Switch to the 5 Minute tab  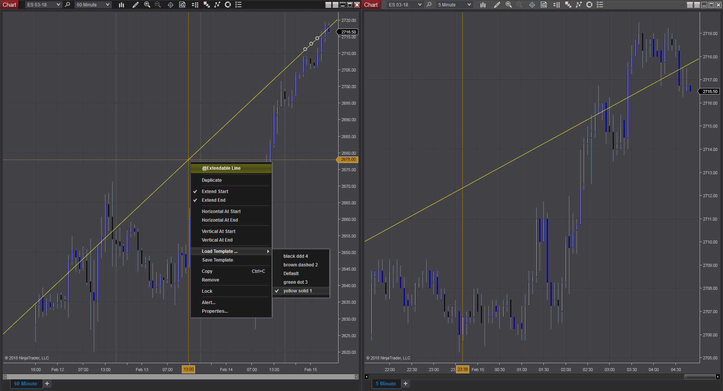[386, 384]
